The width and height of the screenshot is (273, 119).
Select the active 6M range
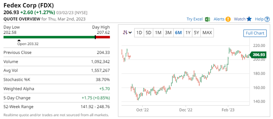(178, 33)
